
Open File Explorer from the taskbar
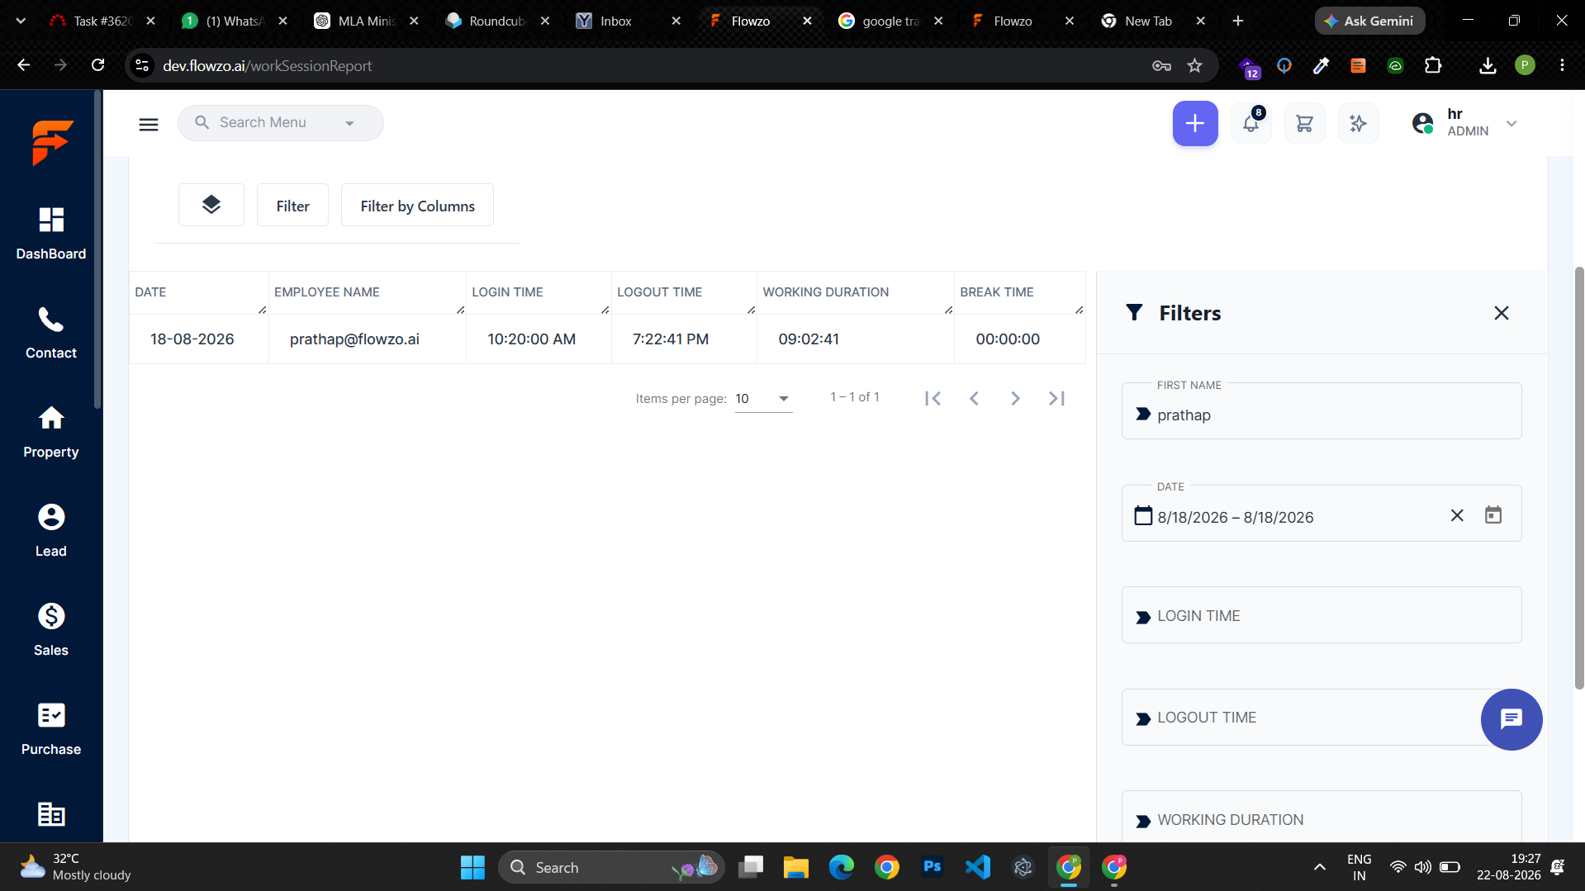point(795,867)
